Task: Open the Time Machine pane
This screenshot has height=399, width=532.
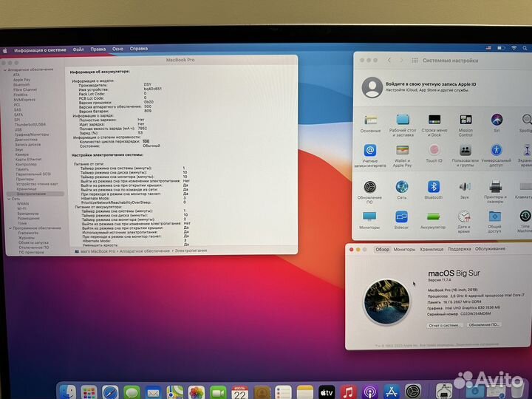Action: [525, 222]
